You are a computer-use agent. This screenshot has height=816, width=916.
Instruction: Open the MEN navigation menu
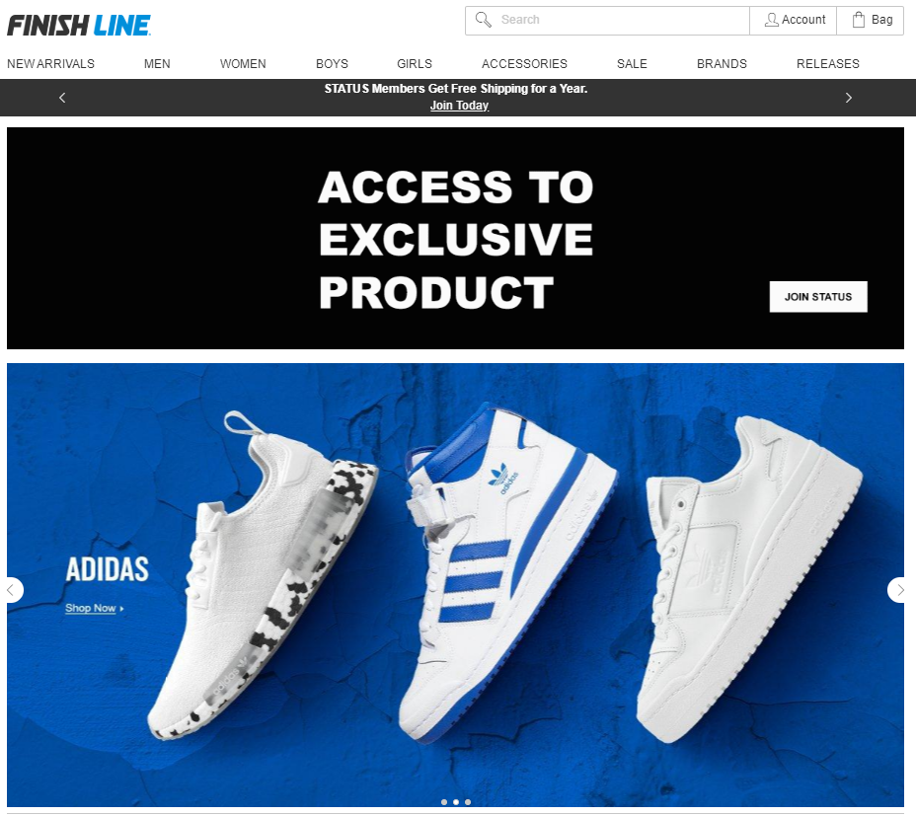point(157,64)
